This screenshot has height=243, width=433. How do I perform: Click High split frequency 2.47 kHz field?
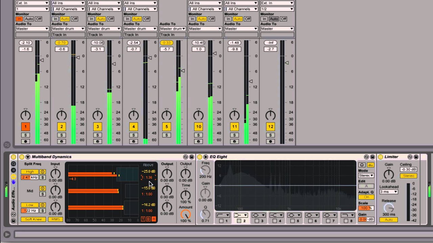(30, 178)
